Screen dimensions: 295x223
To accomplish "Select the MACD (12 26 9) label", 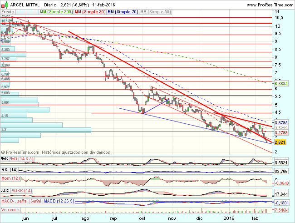I will [59, 201].
